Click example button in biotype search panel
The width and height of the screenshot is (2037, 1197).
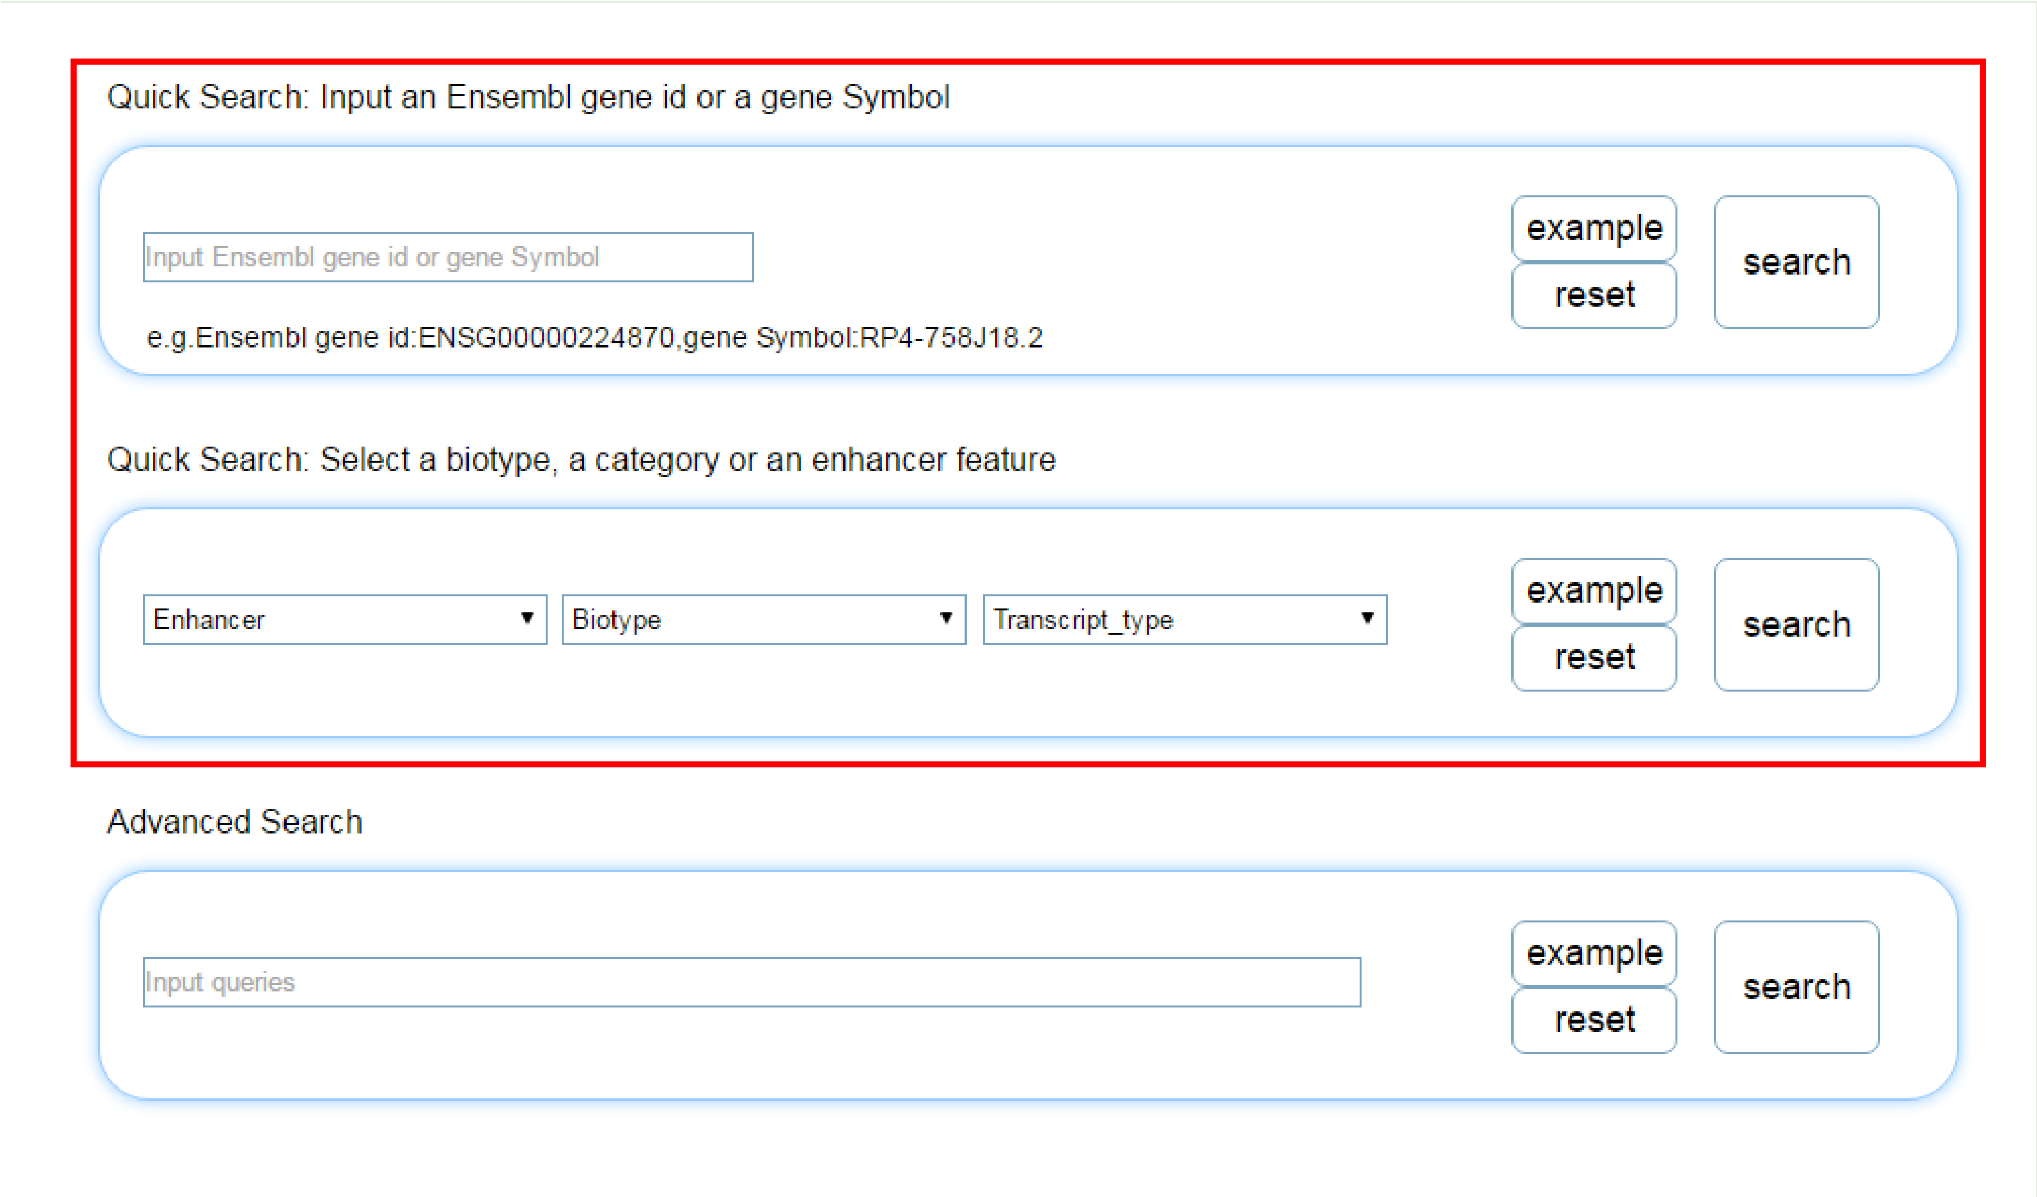pyautogui.click(x=1593, y=591)
